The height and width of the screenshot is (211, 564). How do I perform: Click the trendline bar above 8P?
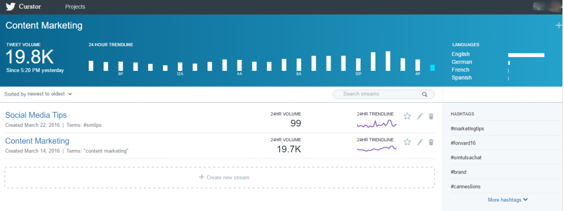pos(121,66)
